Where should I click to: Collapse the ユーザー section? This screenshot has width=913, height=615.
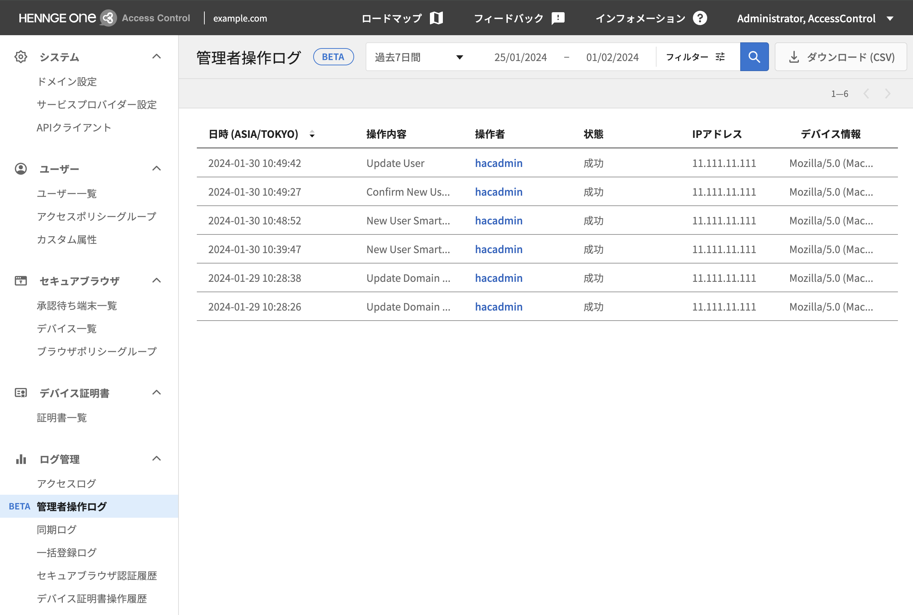157,168
